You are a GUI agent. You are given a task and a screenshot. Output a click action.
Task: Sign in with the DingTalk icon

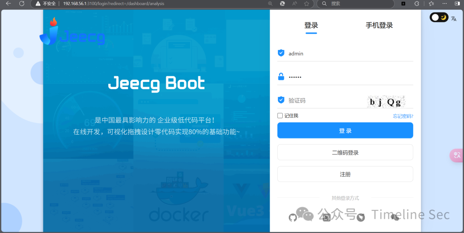[x=361, y=218]
